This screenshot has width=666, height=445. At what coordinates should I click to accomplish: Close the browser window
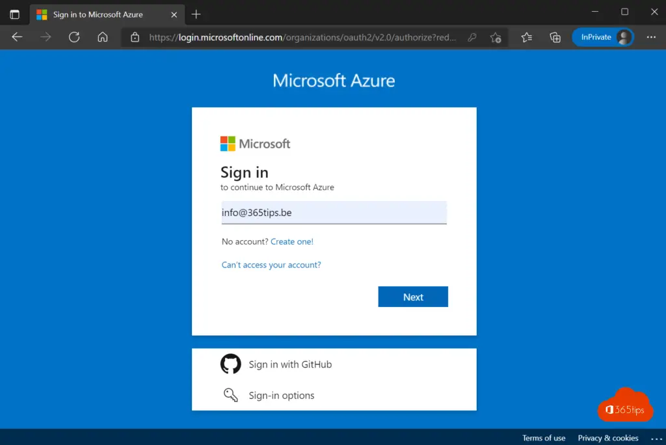click(654, 12)
